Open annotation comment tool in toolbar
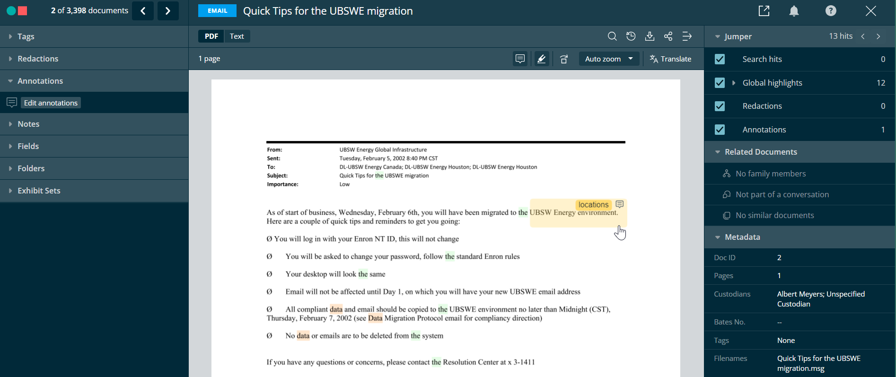The image size is (896, 377). (x=520, y=59)
